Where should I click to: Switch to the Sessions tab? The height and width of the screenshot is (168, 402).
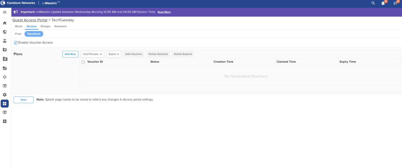pos(60,26)
